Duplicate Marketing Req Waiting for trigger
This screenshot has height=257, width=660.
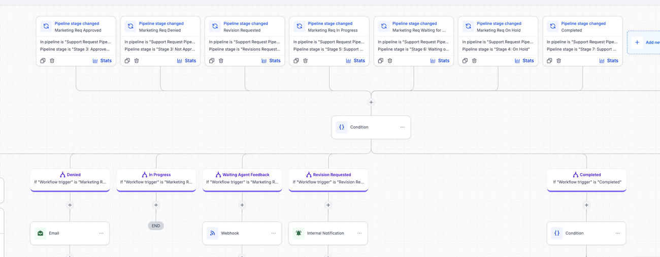tap(381, 61)
